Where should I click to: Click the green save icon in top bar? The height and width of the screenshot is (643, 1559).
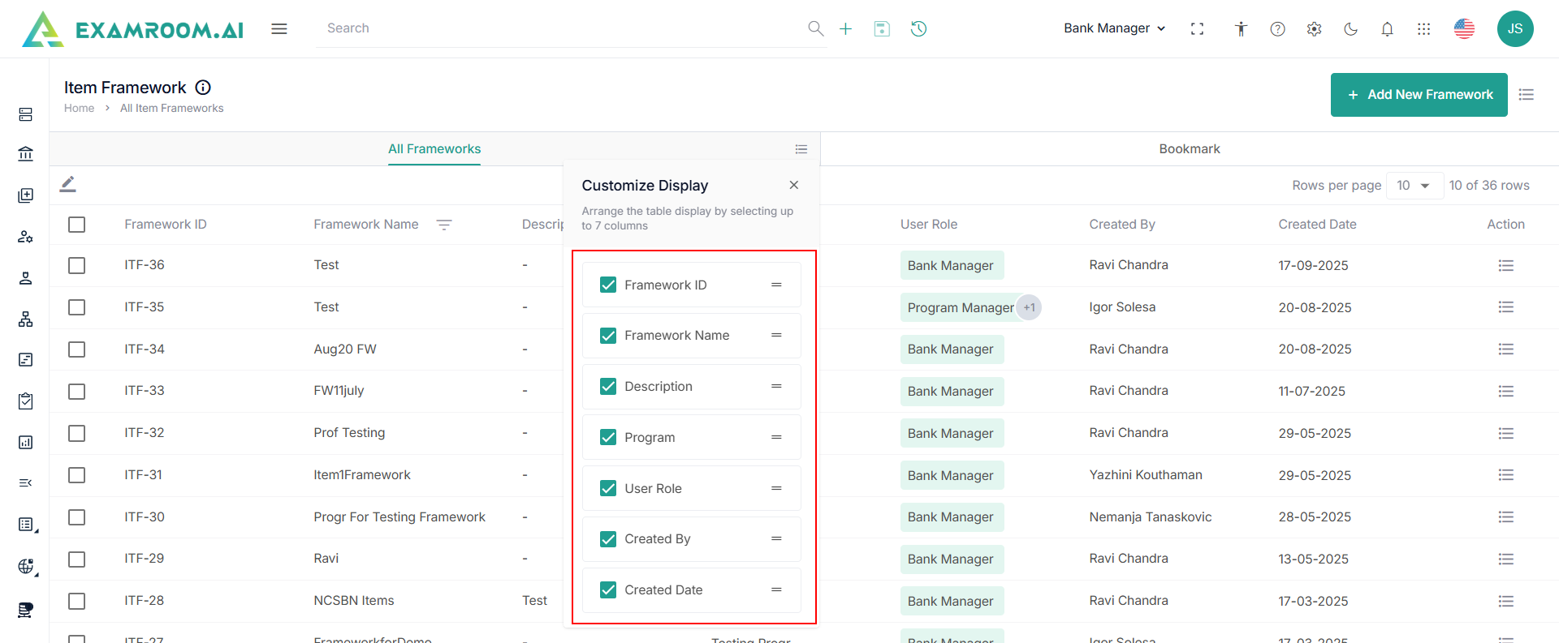tap(882, 29)
